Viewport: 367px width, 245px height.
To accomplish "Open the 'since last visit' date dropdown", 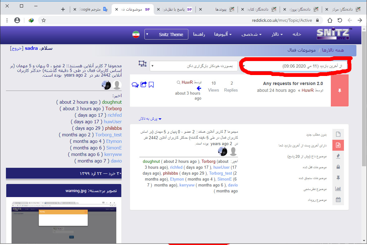I will pyautogui.click(x=295, y=66).
